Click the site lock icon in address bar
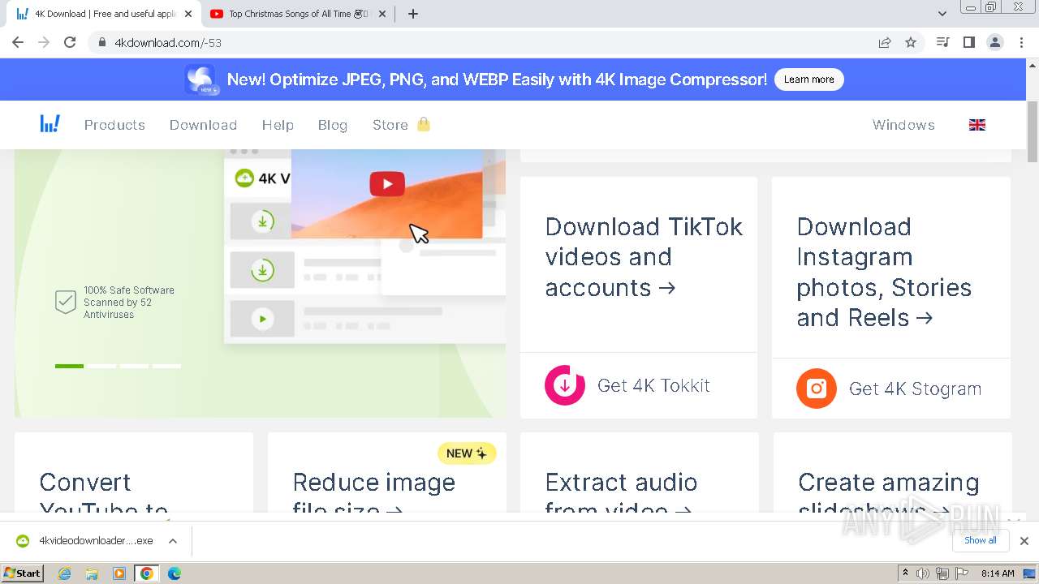Viewport: 1039px width, 584px height. [x=101, y=42]
